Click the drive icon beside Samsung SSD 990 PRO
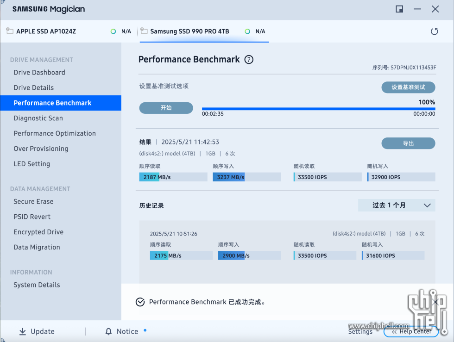Image resolution: width=454 pixels, height=342 pixels. tap(144, 31)
